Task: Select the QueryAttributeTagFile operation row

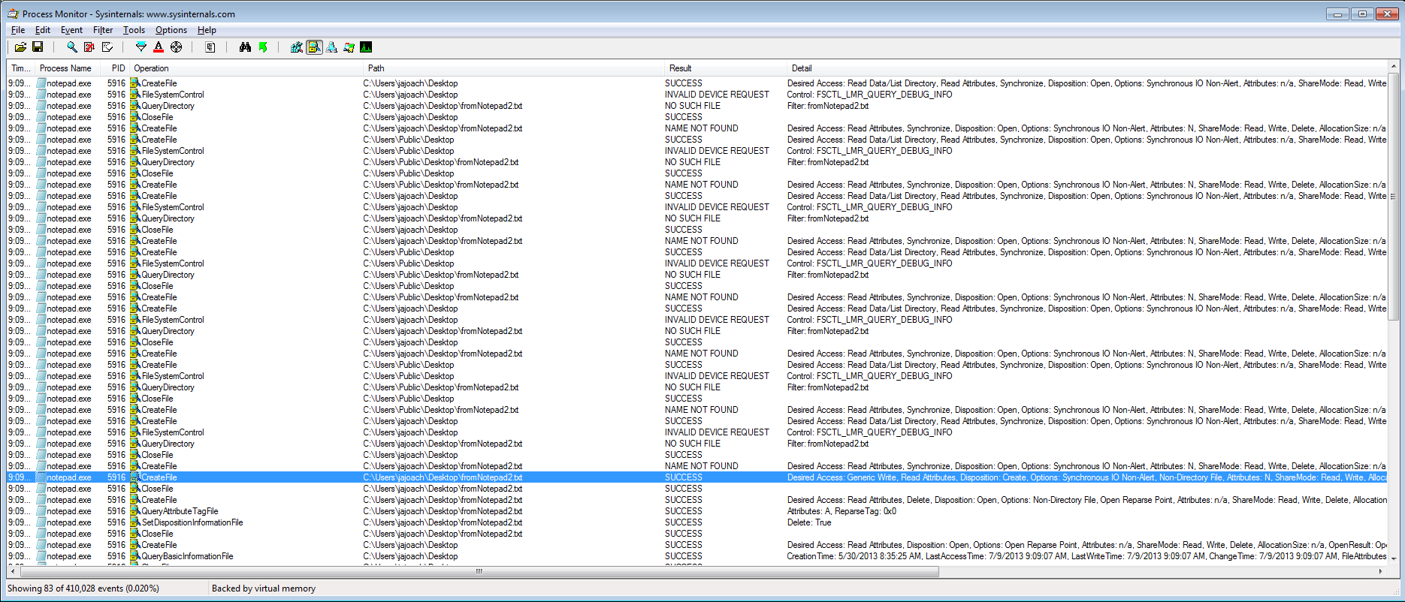Action: tap(697, 511)
